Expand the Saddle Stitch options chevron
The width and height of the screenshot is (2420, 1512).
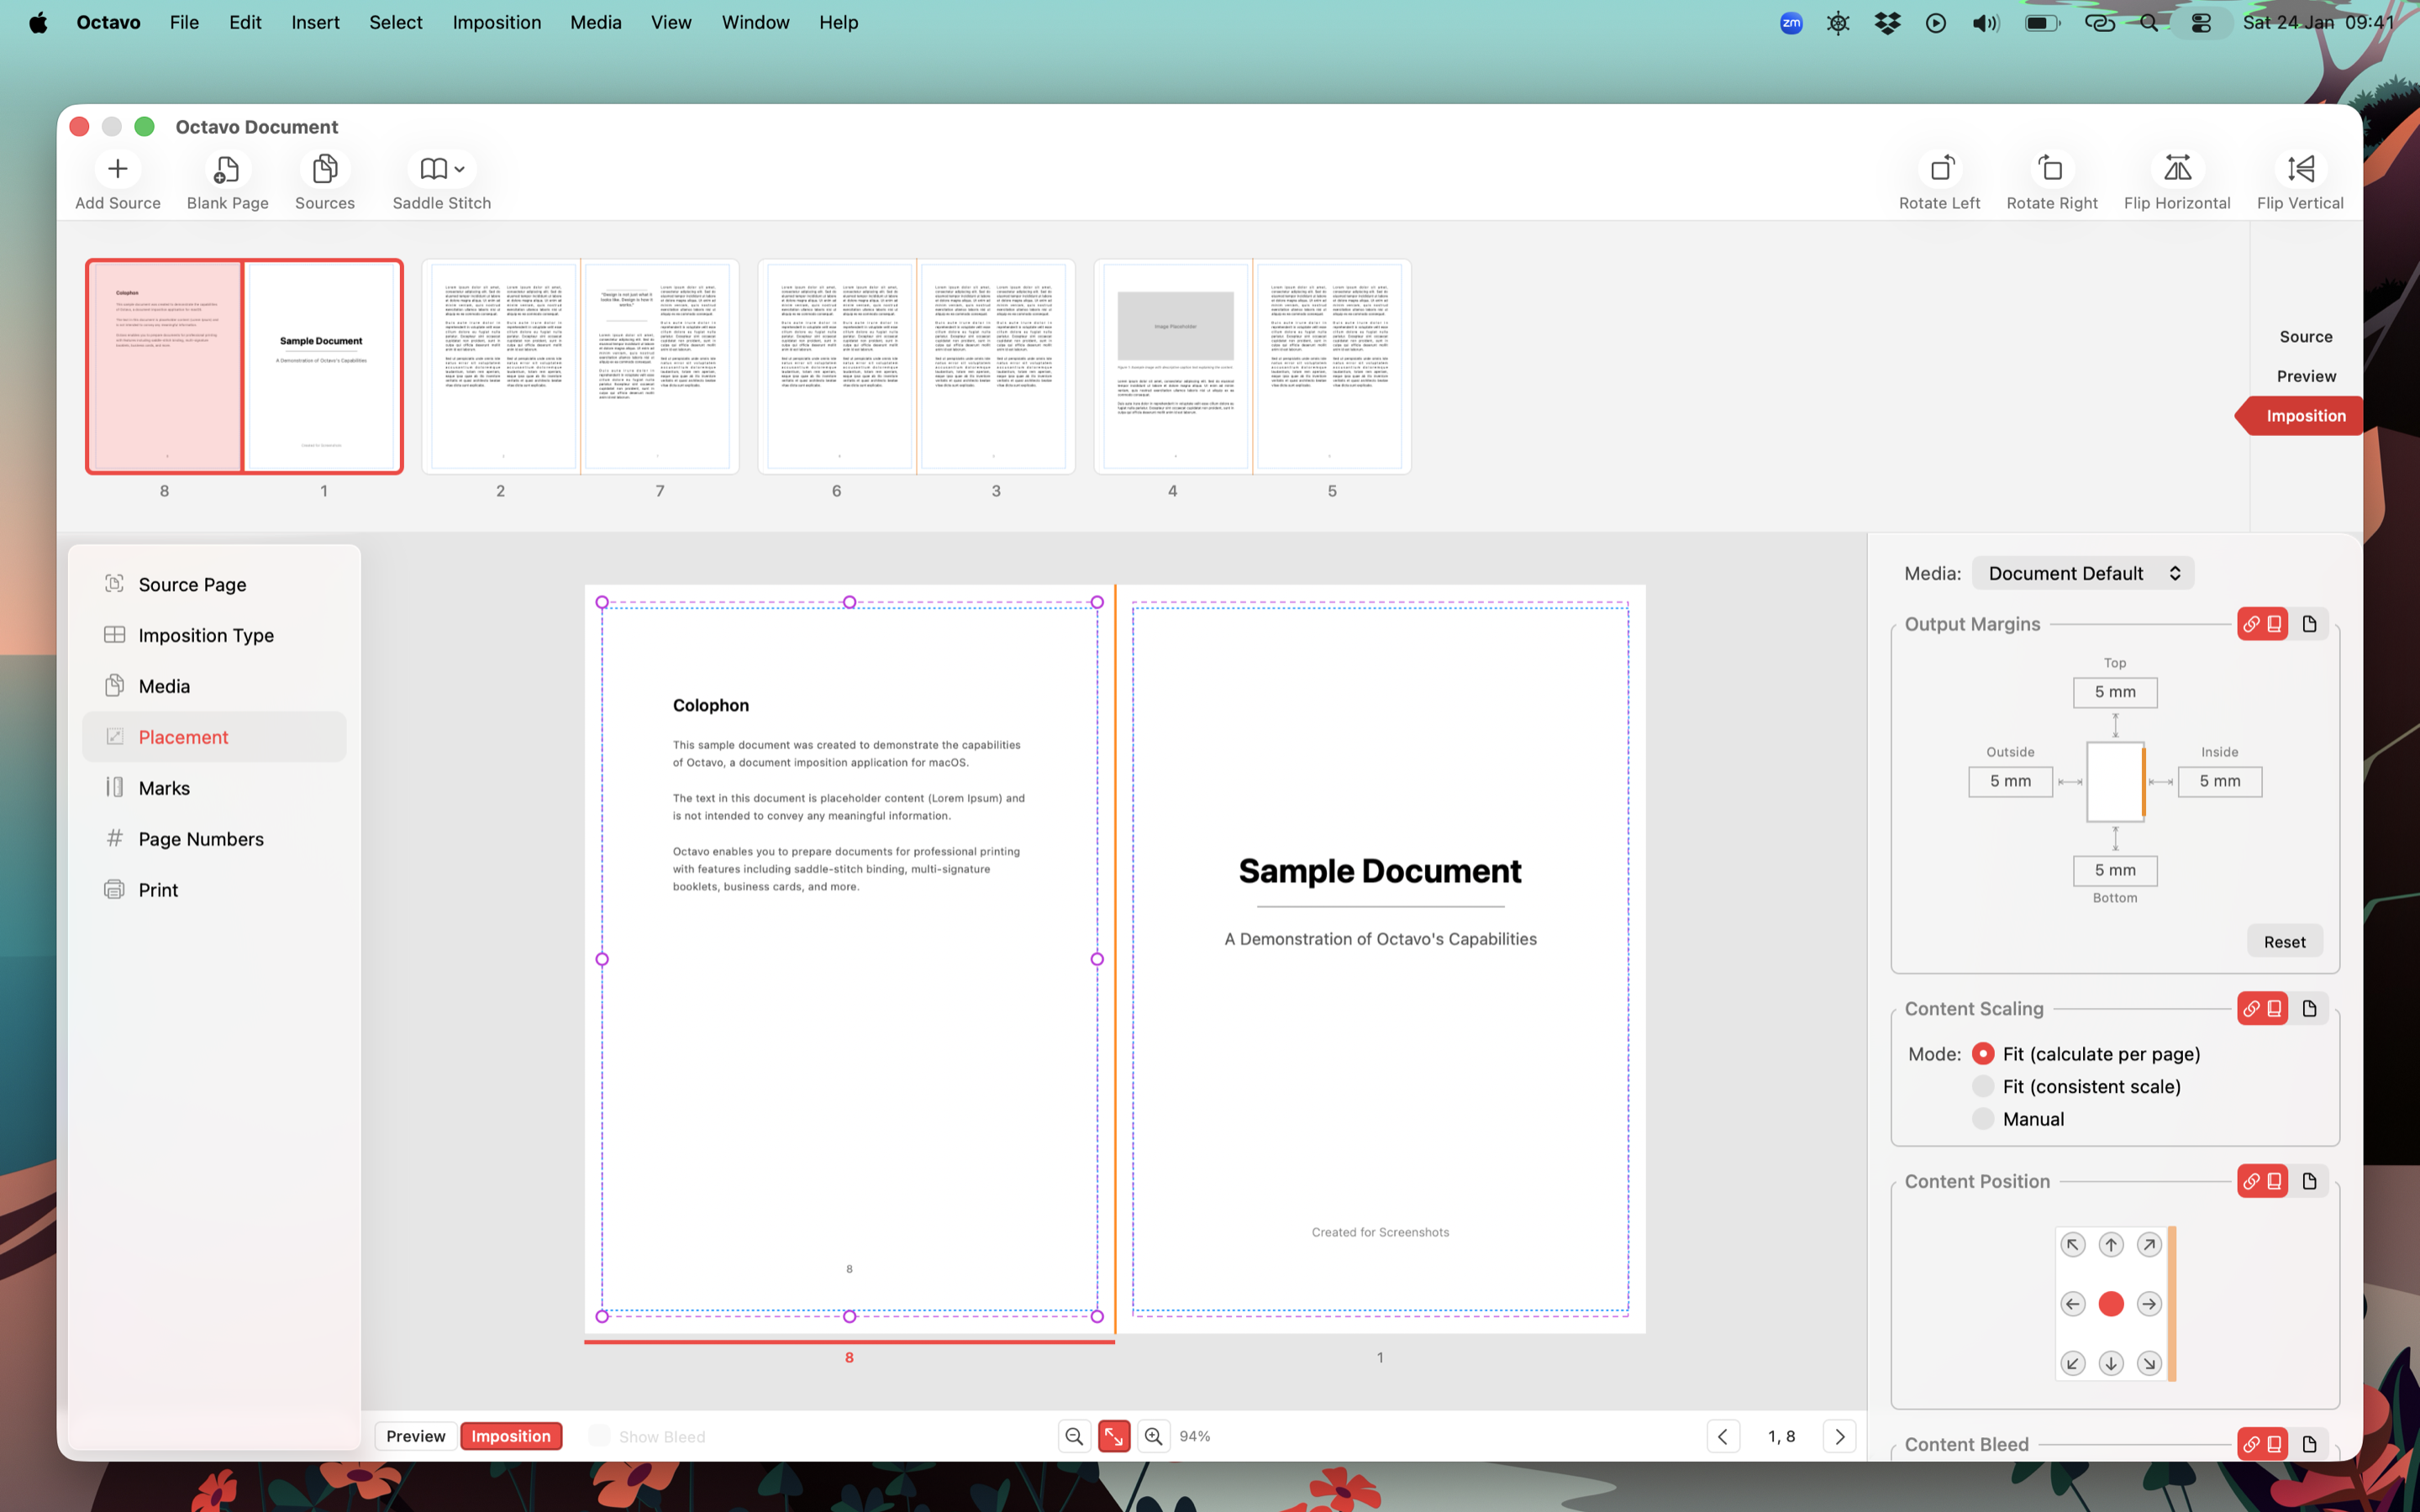click(x=460, y=168)
